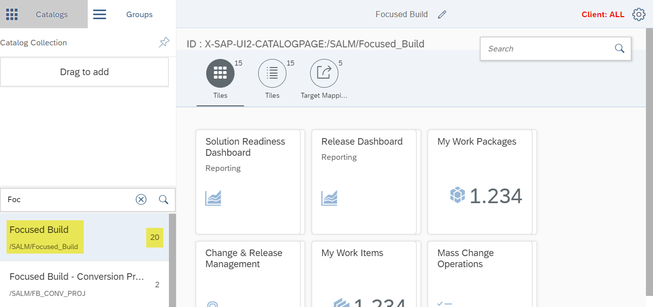Clear the catalog search field

tap(141, 200)
